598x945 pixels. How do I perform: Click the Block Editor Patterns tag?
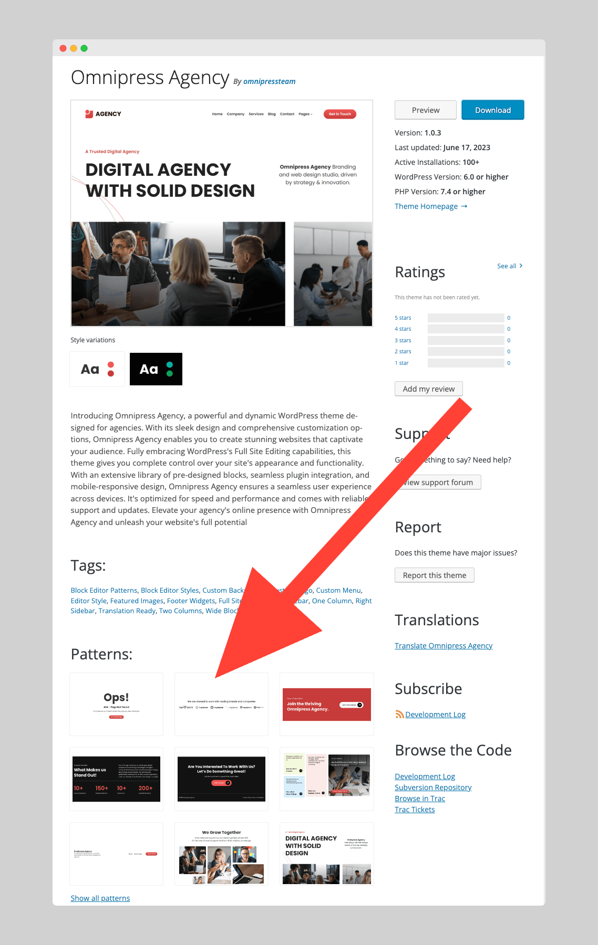[x=104, y=590]
